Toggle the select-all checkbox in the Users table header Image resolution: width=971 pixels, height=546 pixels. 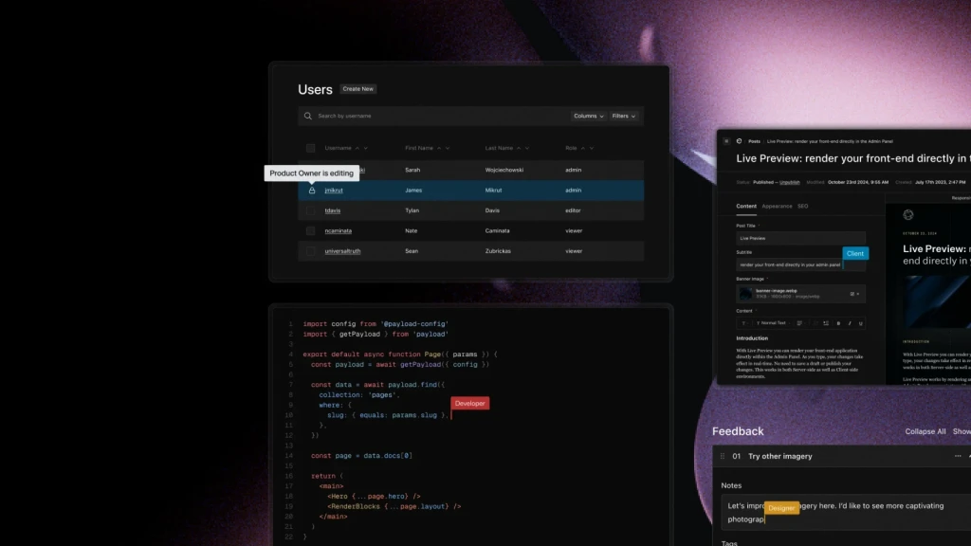tap(310, 148)
